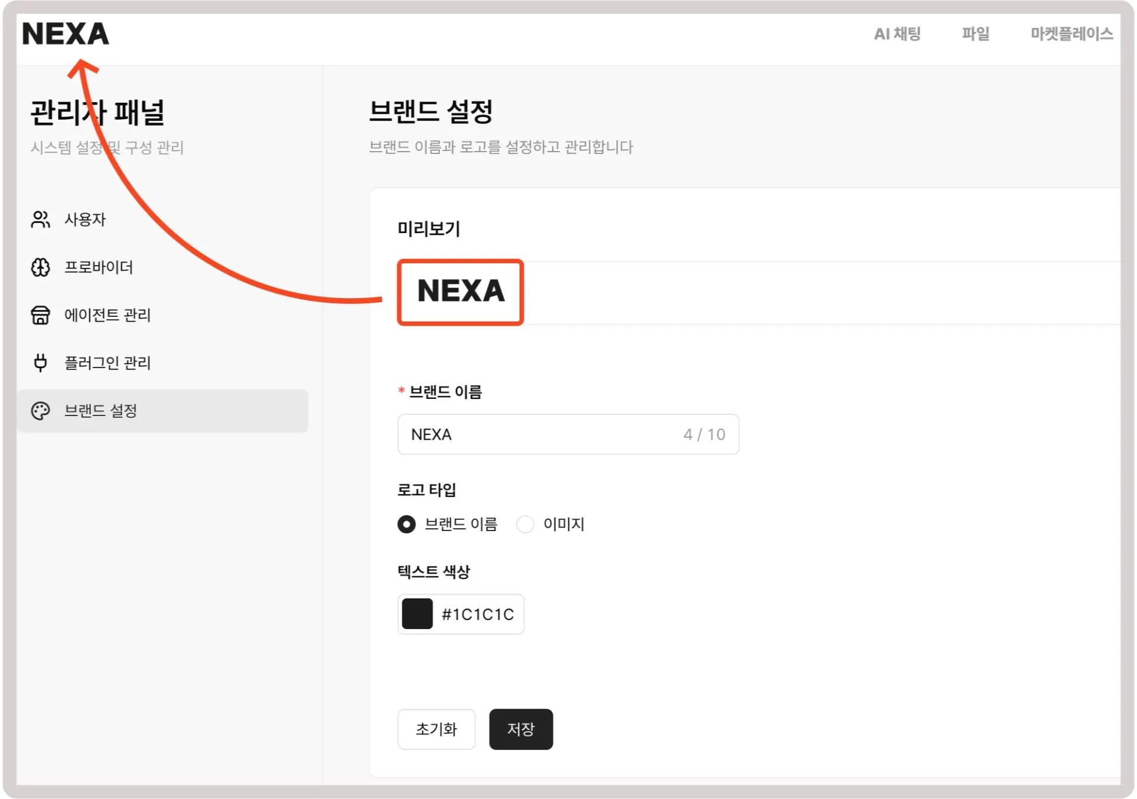Select the 이미지 logo type radio
Viewport: 1137px width, 799px height.
(x=525, y=524)
